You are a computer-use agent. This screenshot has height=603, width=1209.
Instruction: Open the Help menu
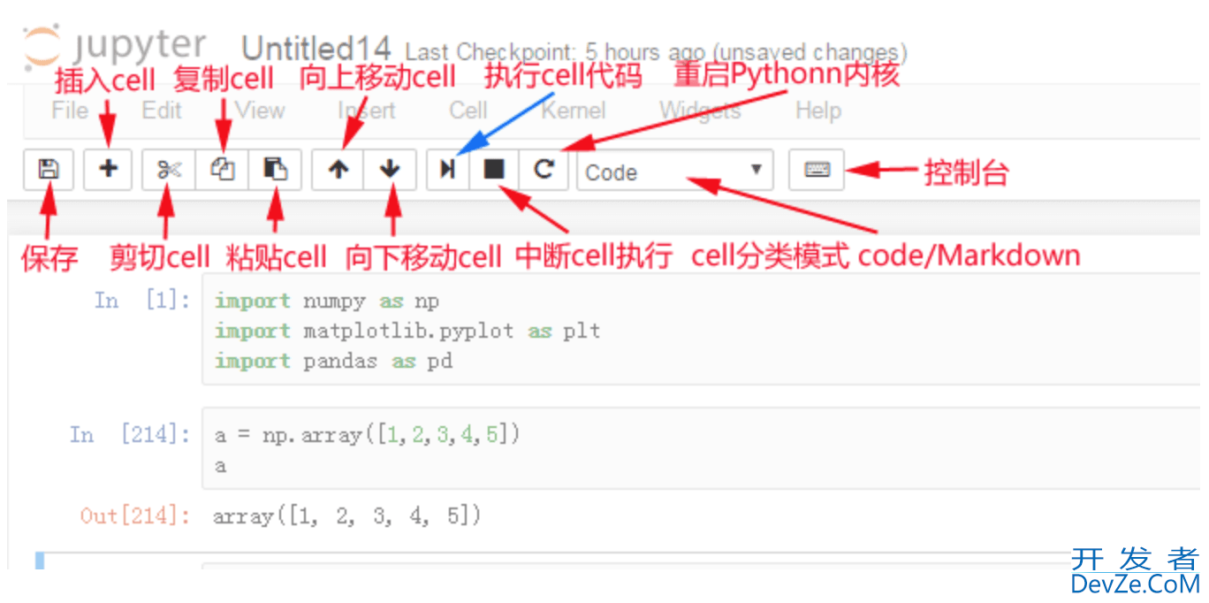point(817,111)
